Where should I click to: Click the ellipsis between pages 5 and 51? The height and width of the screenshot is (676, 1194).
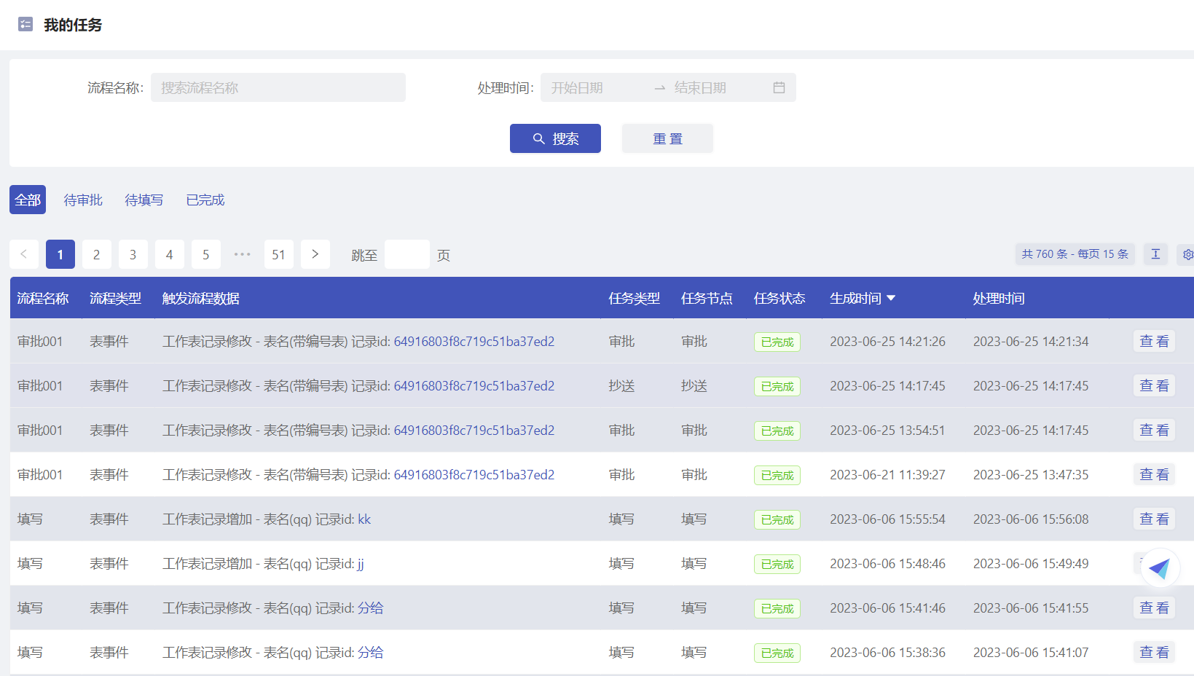243,254
